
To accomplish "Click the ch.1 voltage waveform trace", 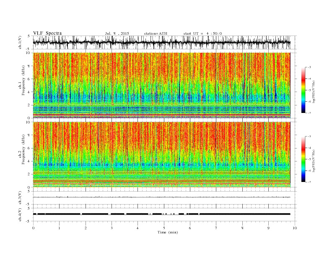I will (161, 42).
